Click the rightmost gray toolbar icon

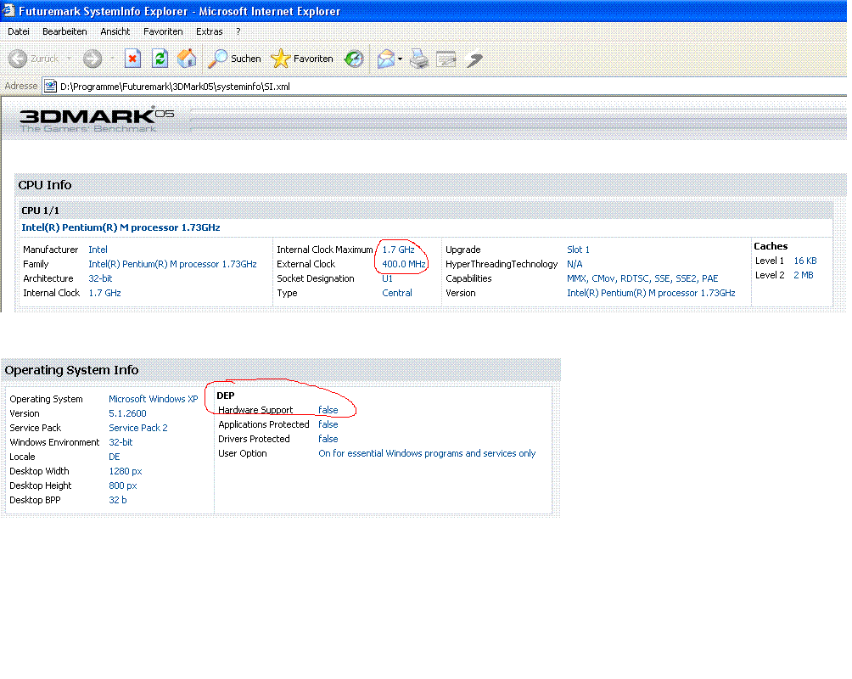coord(474,59)
